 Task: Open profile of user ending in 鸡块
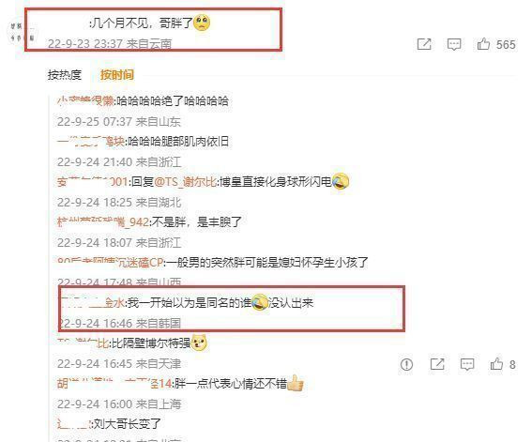point(91,142)
